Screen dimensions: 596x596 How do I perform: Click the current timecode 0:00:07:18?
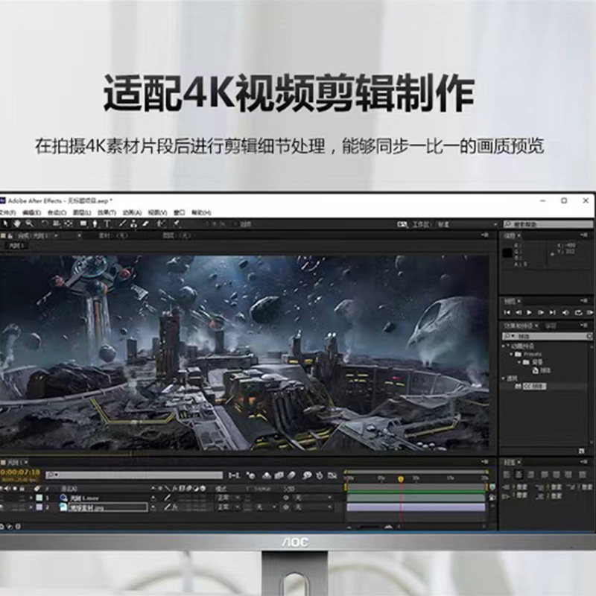click(x=20, y=472)
